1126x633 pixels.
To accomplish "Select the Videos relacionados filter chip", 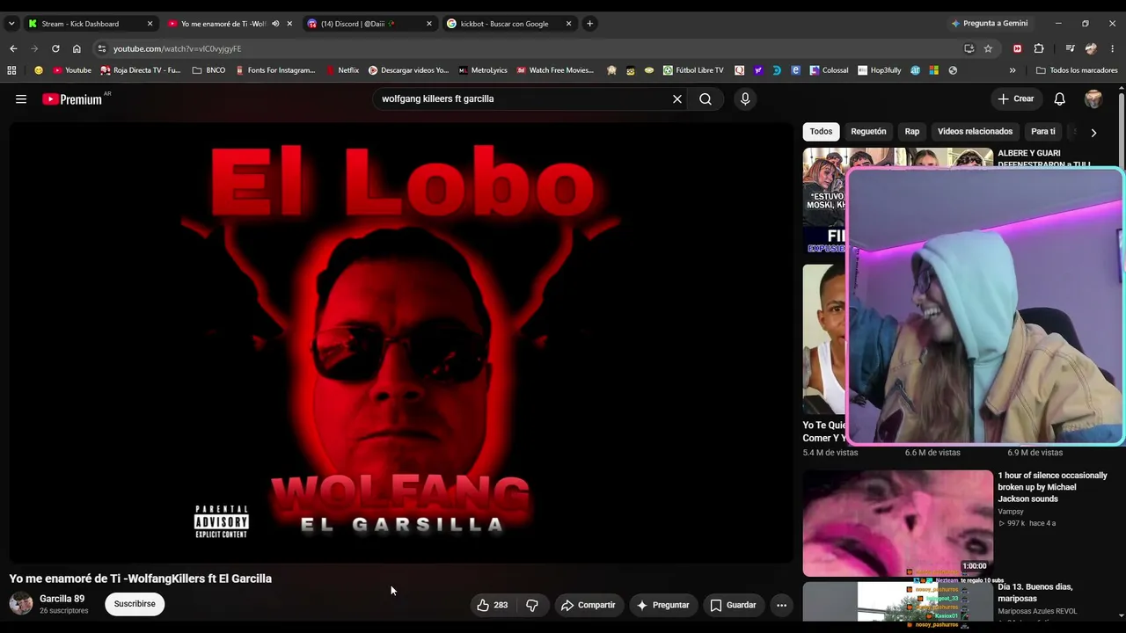I will pos(975,132).
